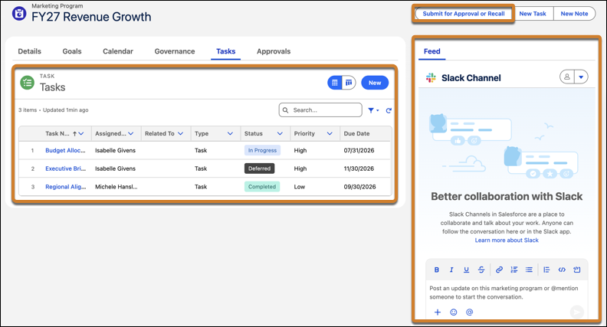Click the In Progress status badge
The image size is (607, 327).
click(x=262, y=150)
